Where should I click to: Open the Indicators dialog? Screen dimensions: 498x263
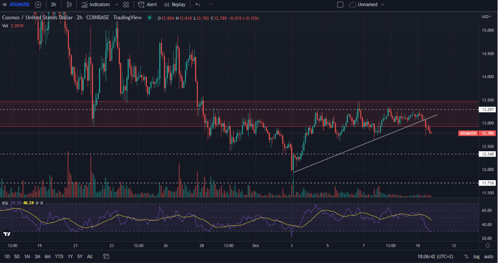(96, 4)
